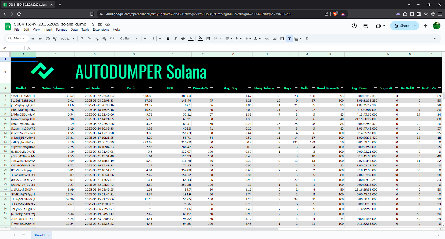Click the Share button

(401, 26)
